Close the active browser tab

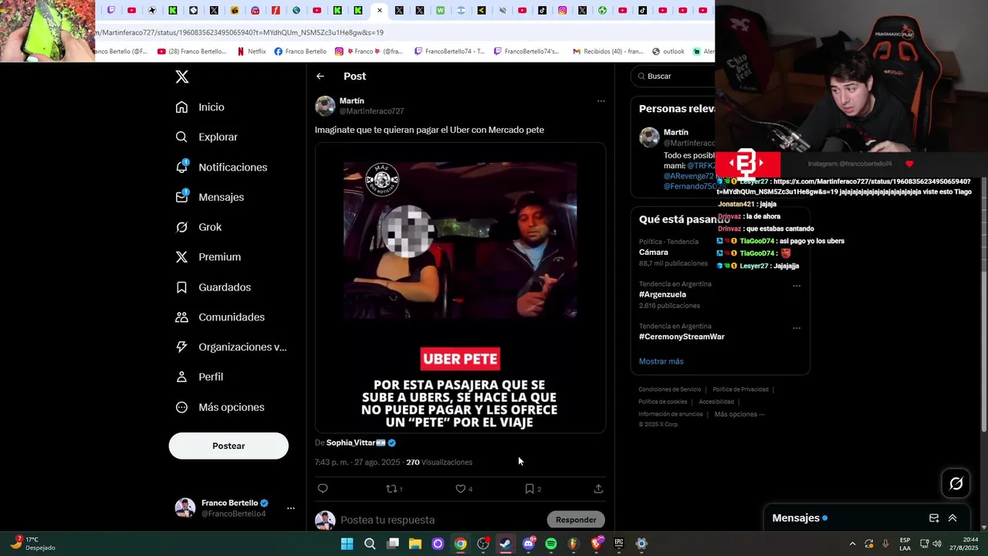pyautogui.click(x=379, y=10)
